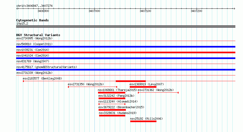Click the blue bar under nsv549810

(x=126, y=47)
